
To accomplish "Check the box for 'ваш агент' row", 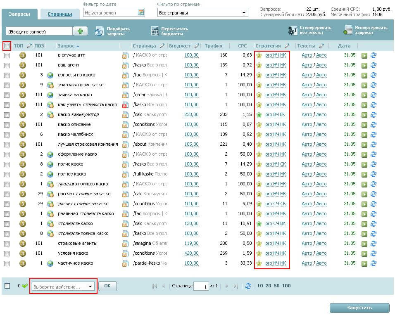I will 7,65.
